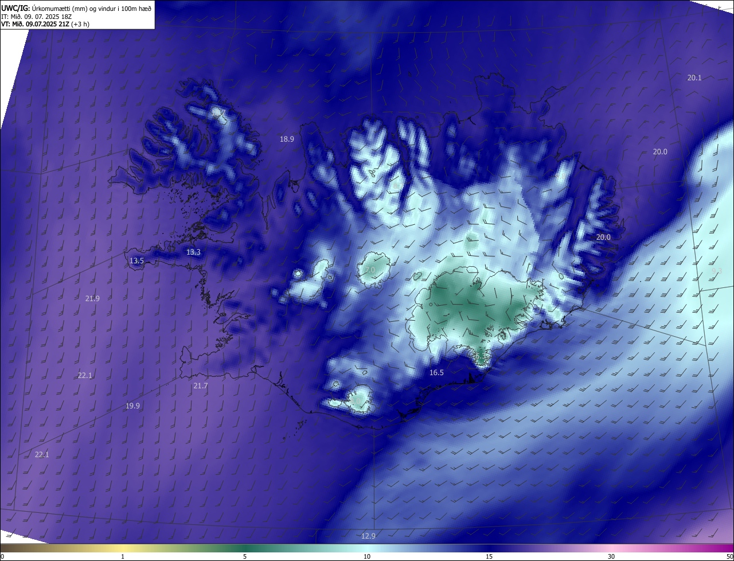Click the 12.9 value label
The image size is (734, 561).
click(368, 536)
